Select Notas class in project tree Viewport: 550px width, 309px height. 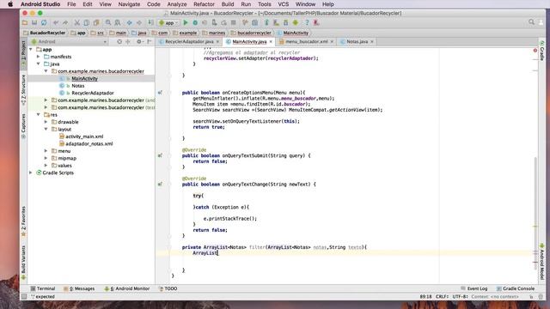pos(78,86)
